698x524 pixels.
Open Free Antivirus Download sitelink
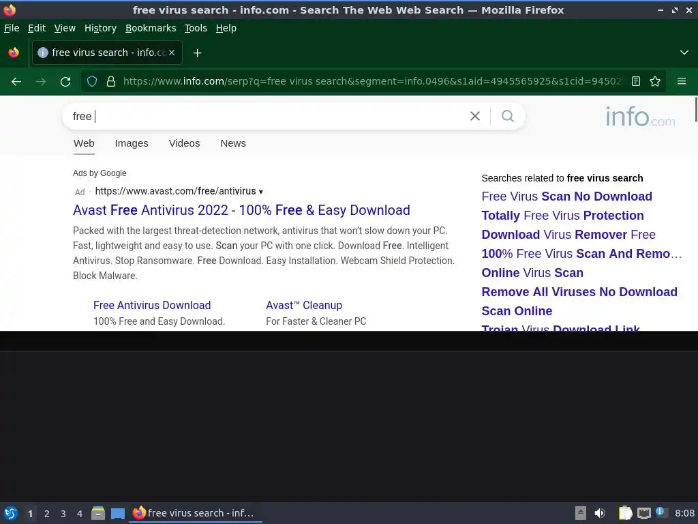coord(152,305)
